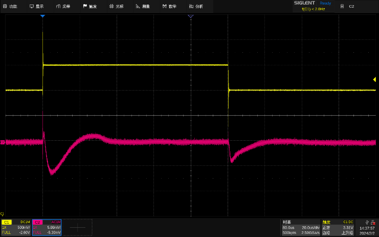Open the 显示 (Display) menu
Screen dimensions: 379x237
36,6
